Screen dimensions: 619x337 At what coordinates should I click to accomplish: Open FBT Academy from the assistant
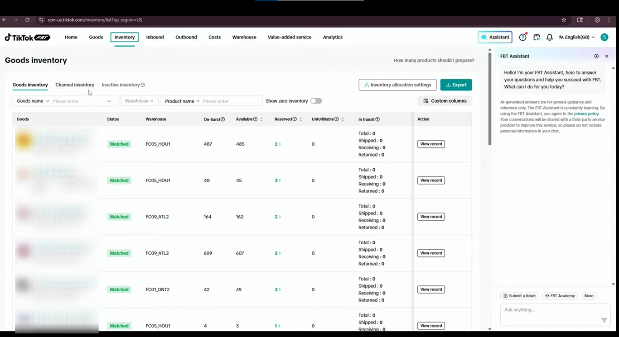pyautogui.click(x=560, y=296)
